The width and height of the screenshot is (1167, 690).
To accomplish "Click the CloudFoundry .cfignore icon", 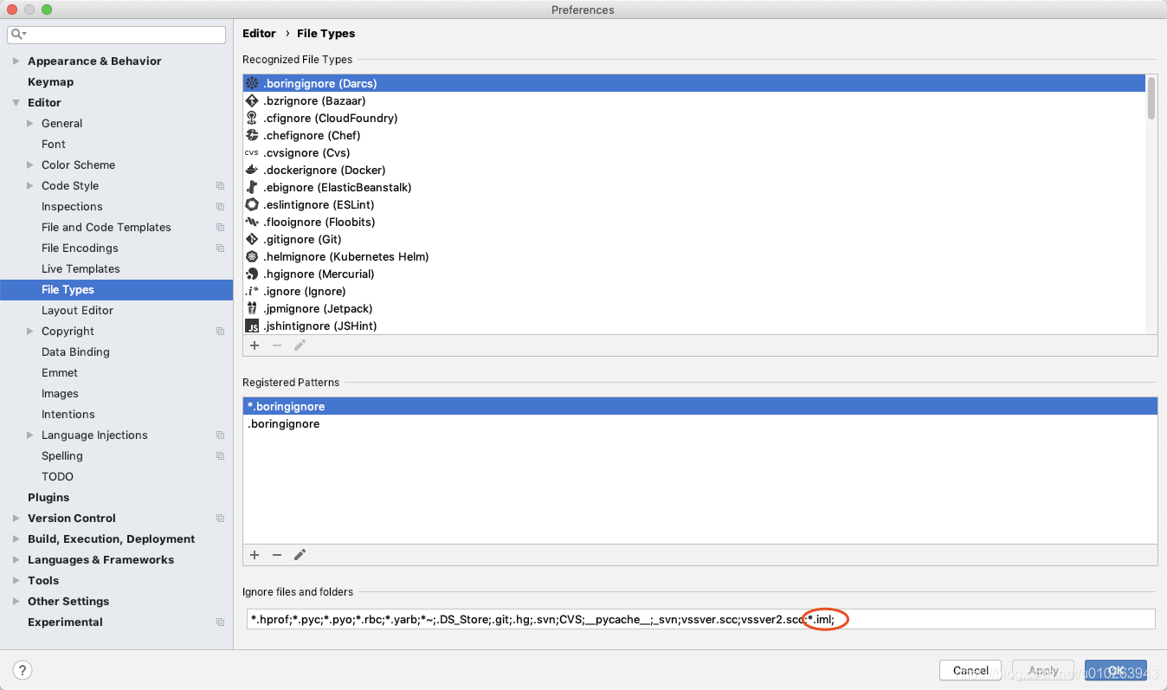I will [x=252, y=118].
